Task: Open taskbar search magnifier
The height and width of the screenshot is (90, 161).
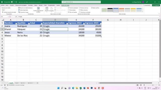Action: [x=62, y=88]
